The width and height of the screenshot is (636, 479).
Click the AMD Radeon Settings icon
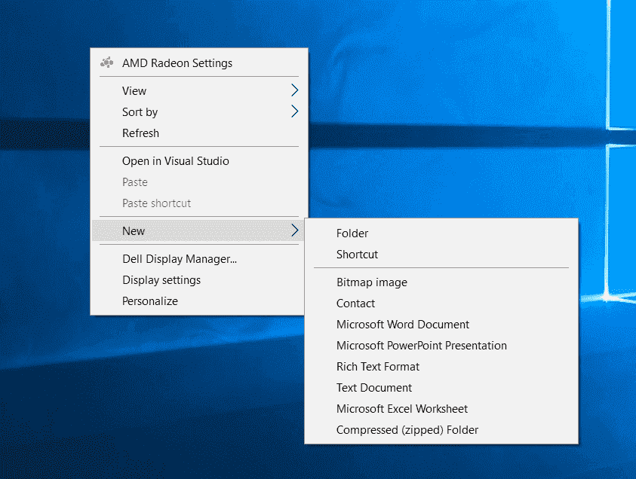[106, 63]
